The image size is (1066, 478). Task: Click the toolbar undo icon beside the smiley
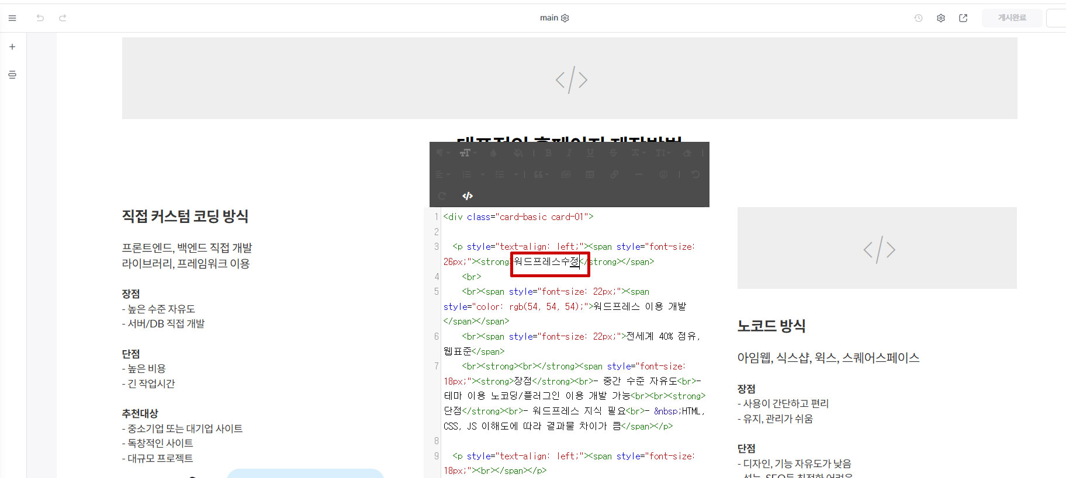[695, 175]
